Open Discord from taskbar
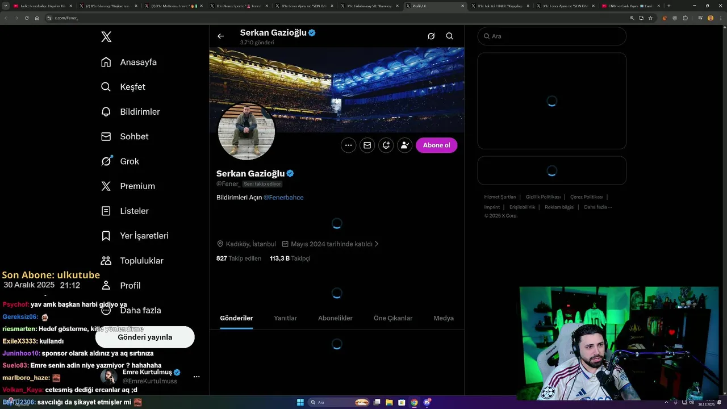 pos(427,402)
